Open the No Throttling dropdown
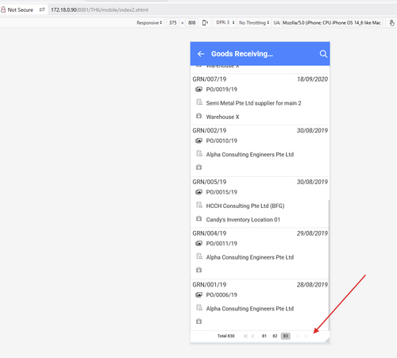Viewport: 397px width, 358px height. click(254, 23)
